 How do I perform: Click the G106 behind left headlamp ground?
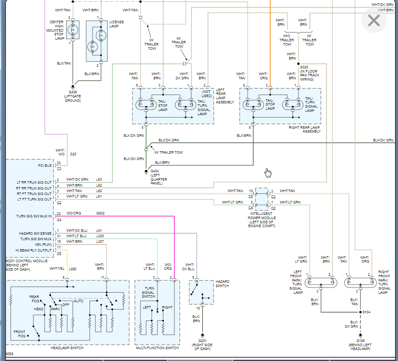click(360, 335)
